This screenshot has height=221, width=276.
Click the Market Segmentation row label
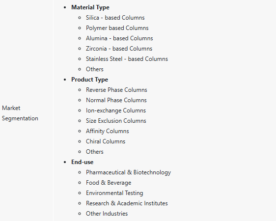coord(20,113)
